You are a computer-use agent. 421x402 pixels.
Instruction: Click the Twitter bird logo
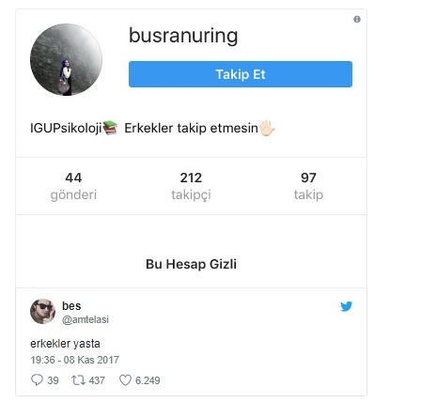tap(346, 306)
